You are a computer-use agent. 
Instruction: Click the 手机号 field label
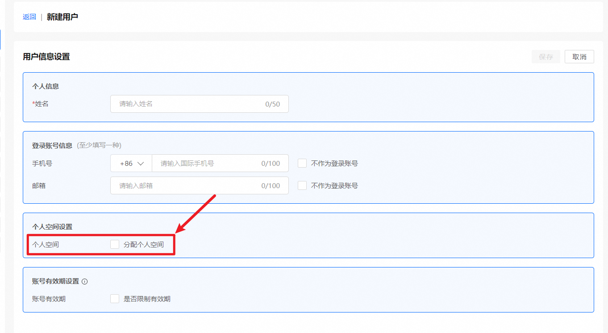42,163
